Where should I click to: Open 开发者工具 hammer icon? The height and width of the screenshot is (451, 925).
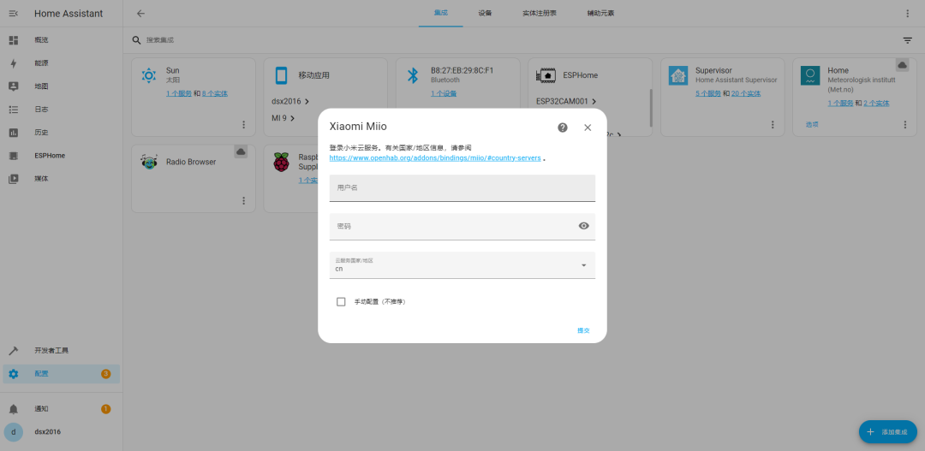[x=14, y=351]
